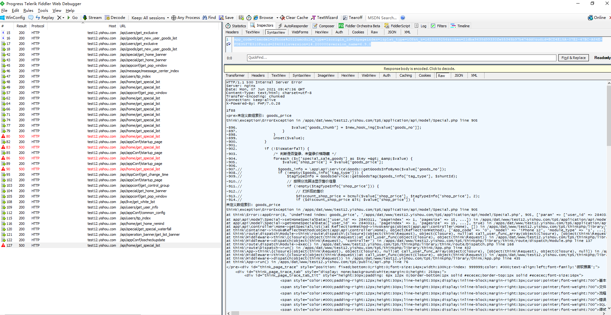Click the blue help icon
The image size is (611, 315).
coord(403,18)
